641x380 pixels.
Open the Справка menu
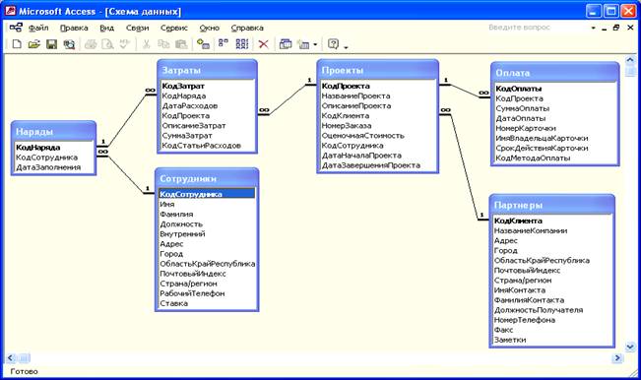tap(247, 28)
